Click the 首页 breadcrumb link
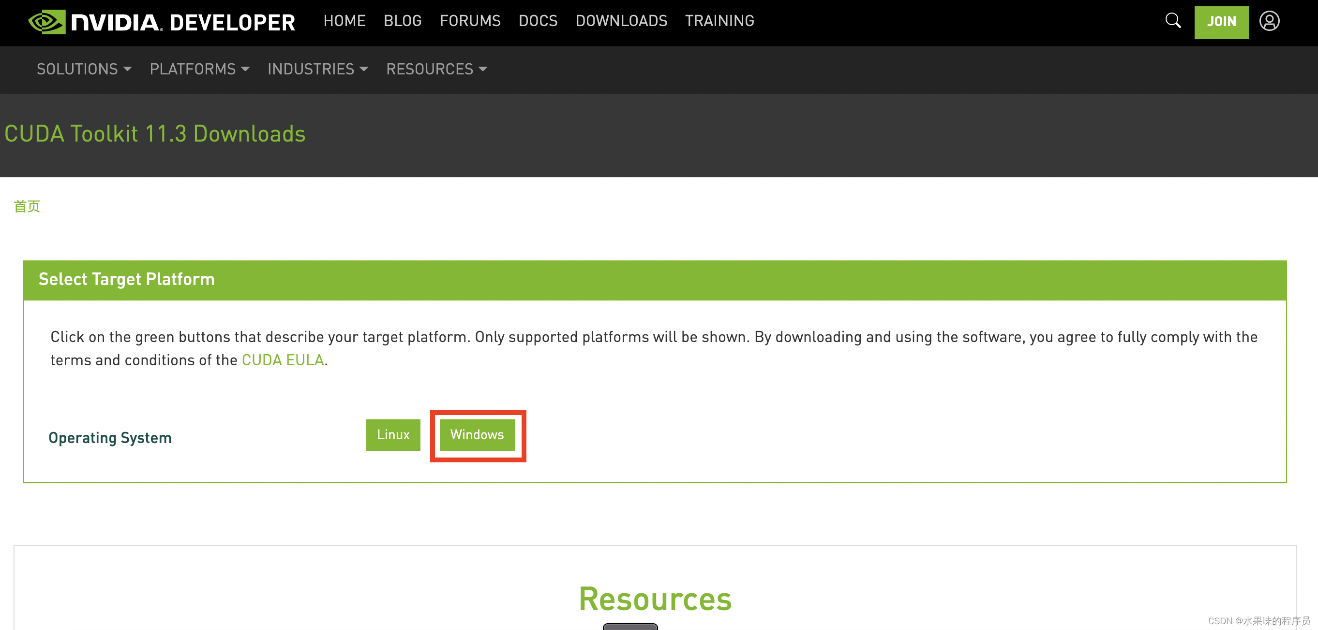Image resolution: width=1318 pixels, height=630 pixels. 27,206
